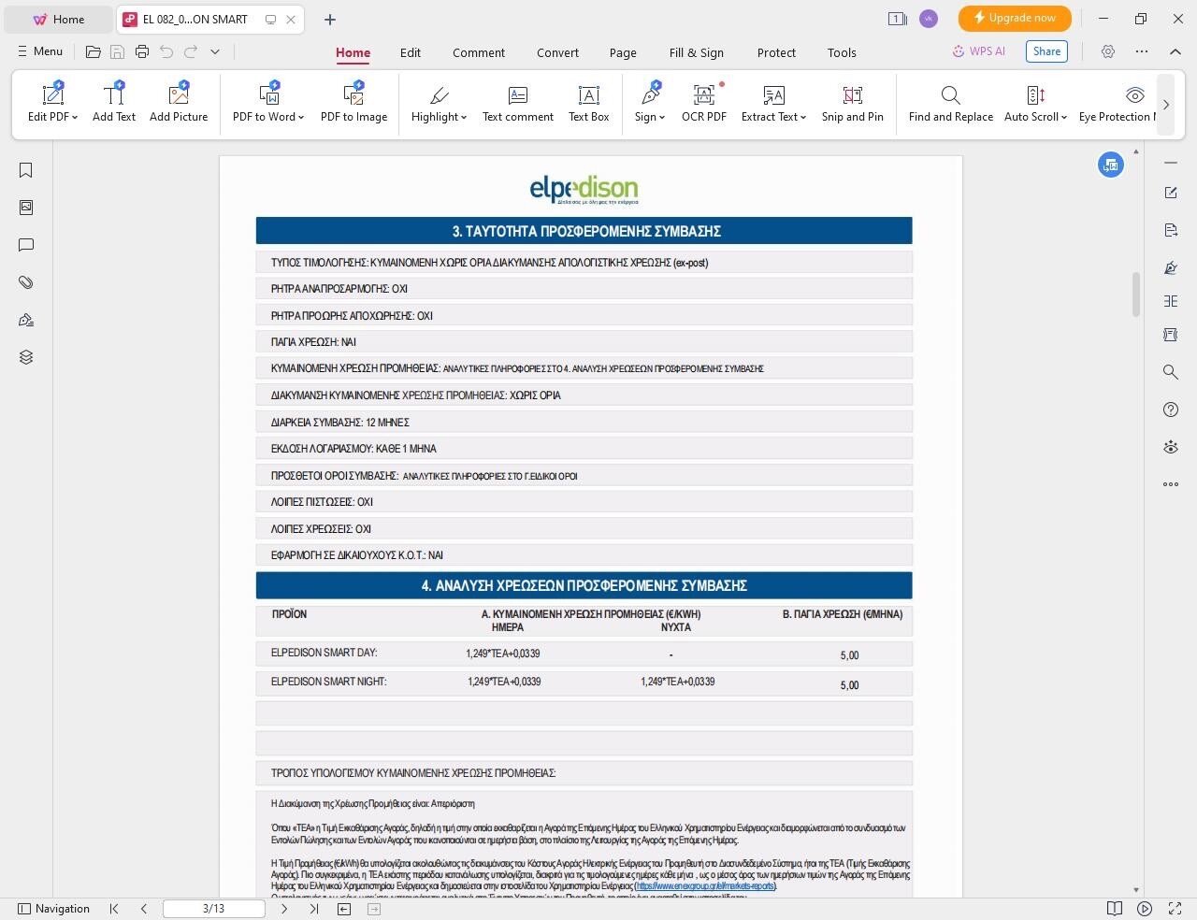Screen dimensions: 1197x920
Task: Insert a Text comment
Action: pyautogui.click(x=518, y=102)
